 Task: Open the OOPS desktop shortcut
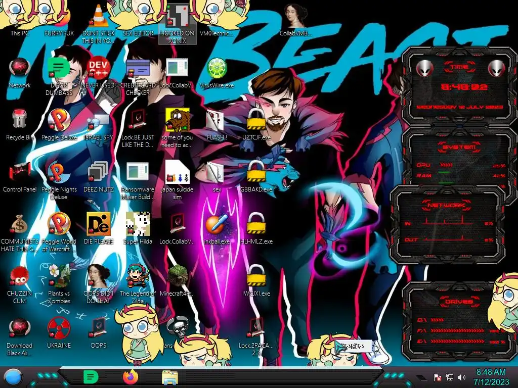[98, 333]
